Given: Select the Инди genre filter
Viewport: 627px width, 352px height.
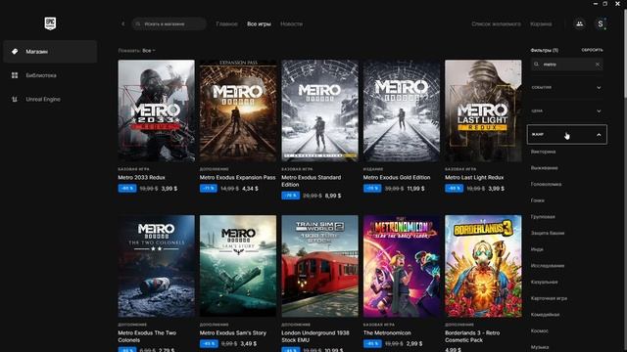Looking at the screenshot, I should [537, 249].
